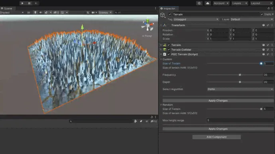The height and width of the screenshot is (154, 275).
Task: Expand the Terrain Collider component
Action: [x=161, y=50]
